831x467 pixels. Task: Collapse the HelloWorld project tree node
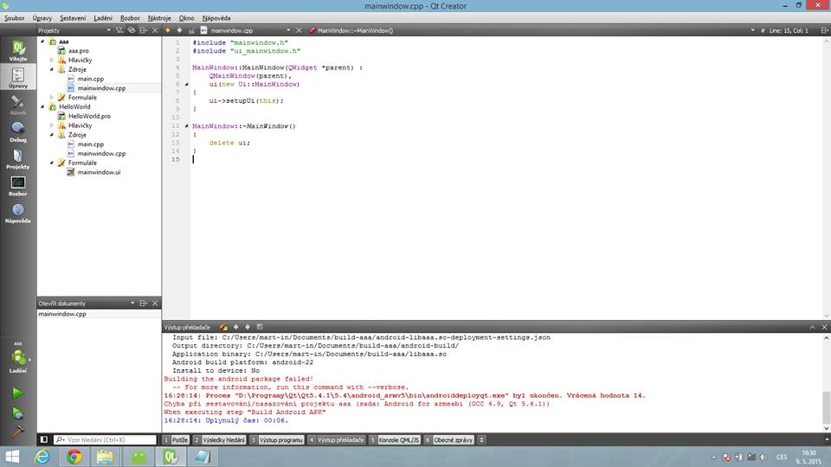[42, 106]
